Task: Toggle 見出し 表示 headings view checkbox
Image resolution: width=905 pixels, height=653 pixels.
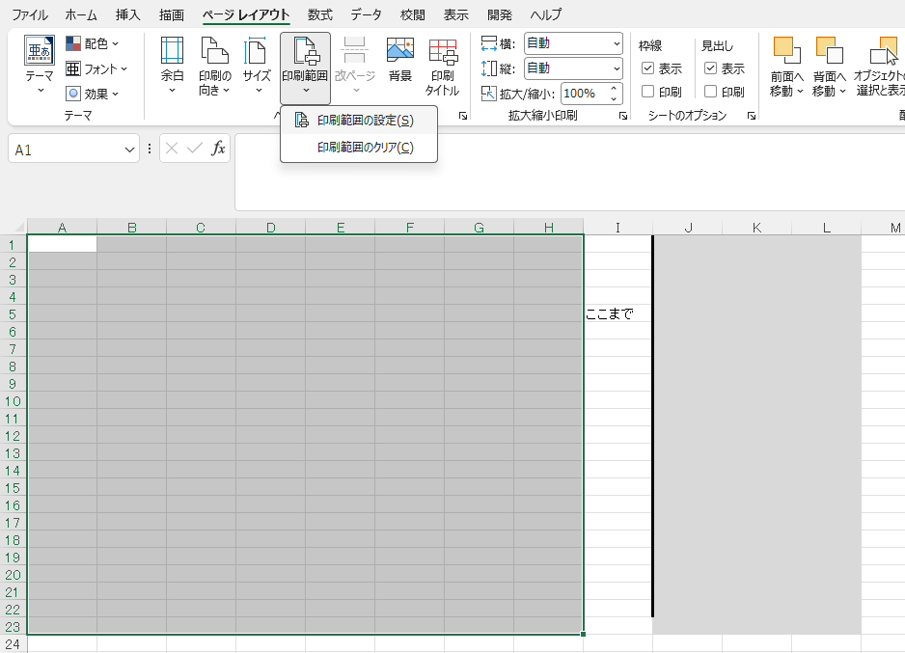Action: coord(710,68)
